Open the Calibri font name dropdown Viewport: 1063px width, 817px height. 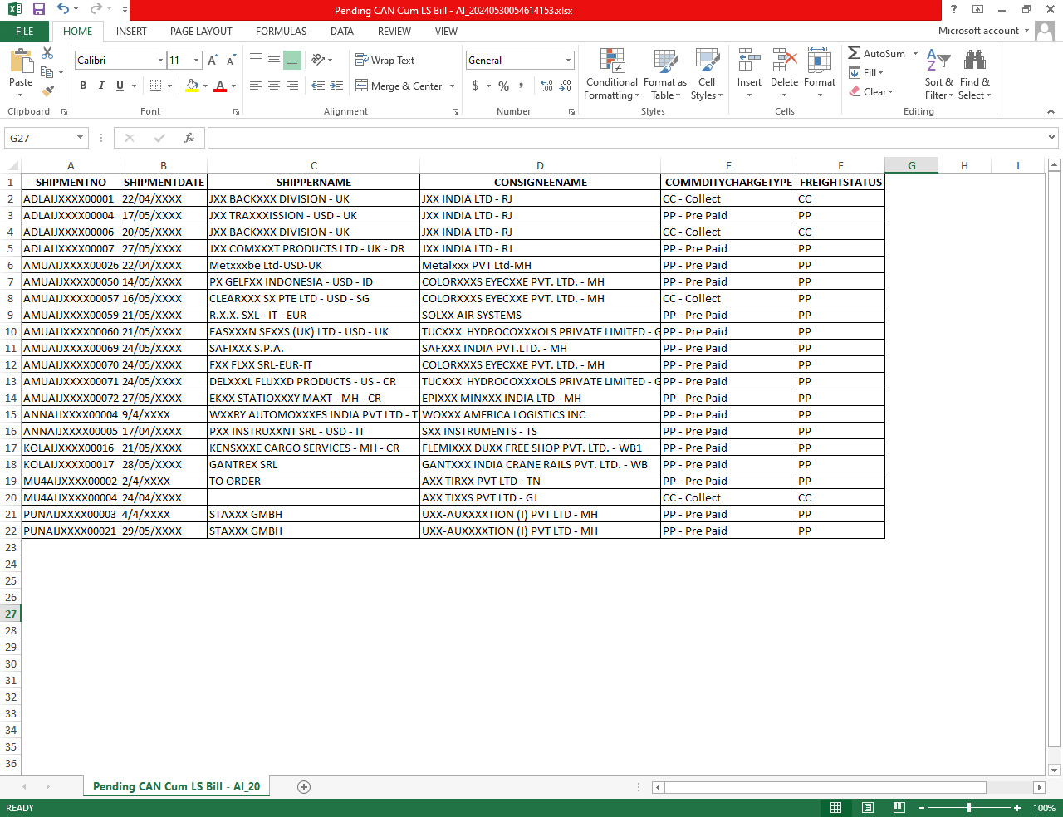[160, 61]
